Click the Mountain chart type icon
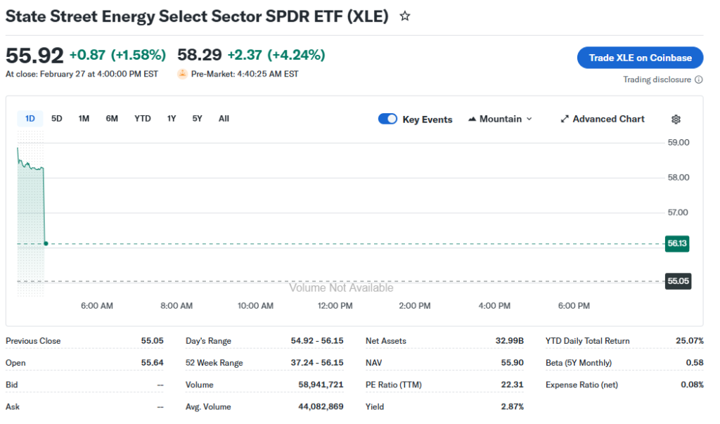This screenshot has width=720, height=424. (x=472, y=120)
